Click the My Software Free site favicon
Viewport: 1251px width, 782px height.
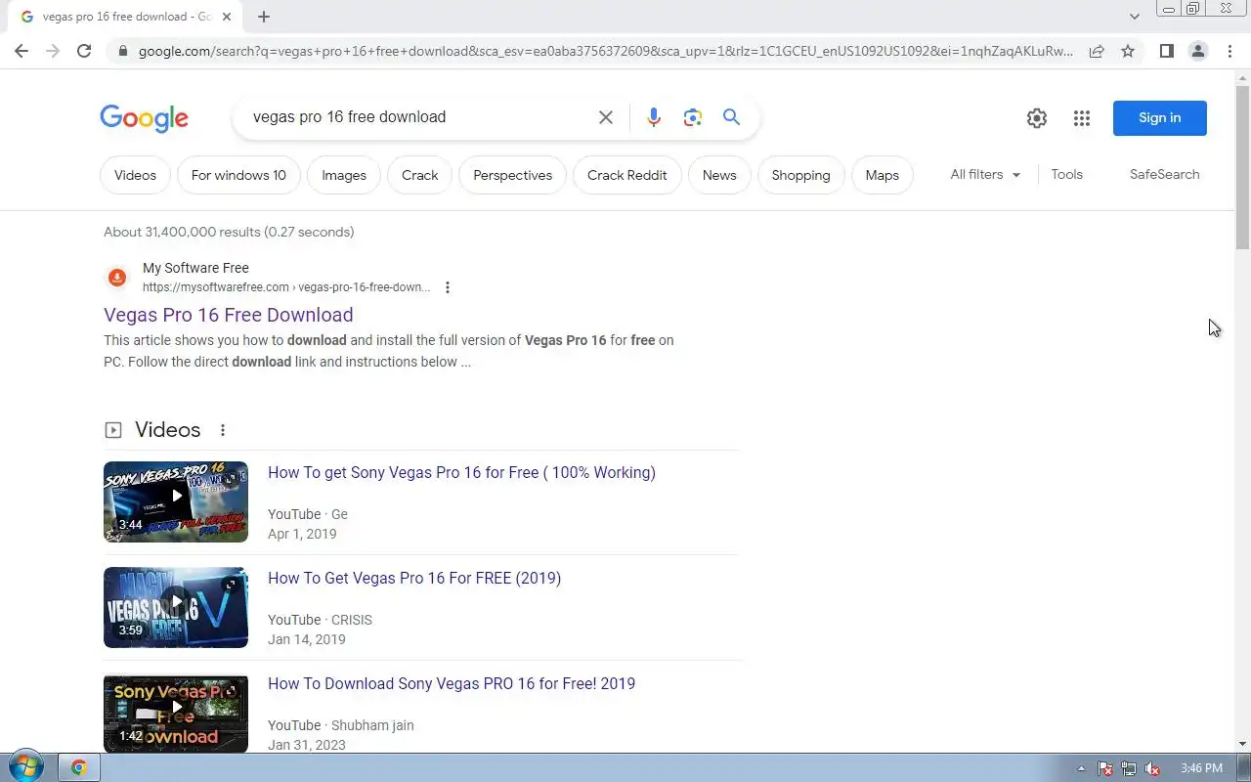point(117,278)
